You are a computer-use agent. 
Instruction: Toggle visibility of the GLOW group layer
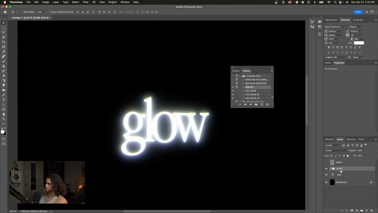327,169
